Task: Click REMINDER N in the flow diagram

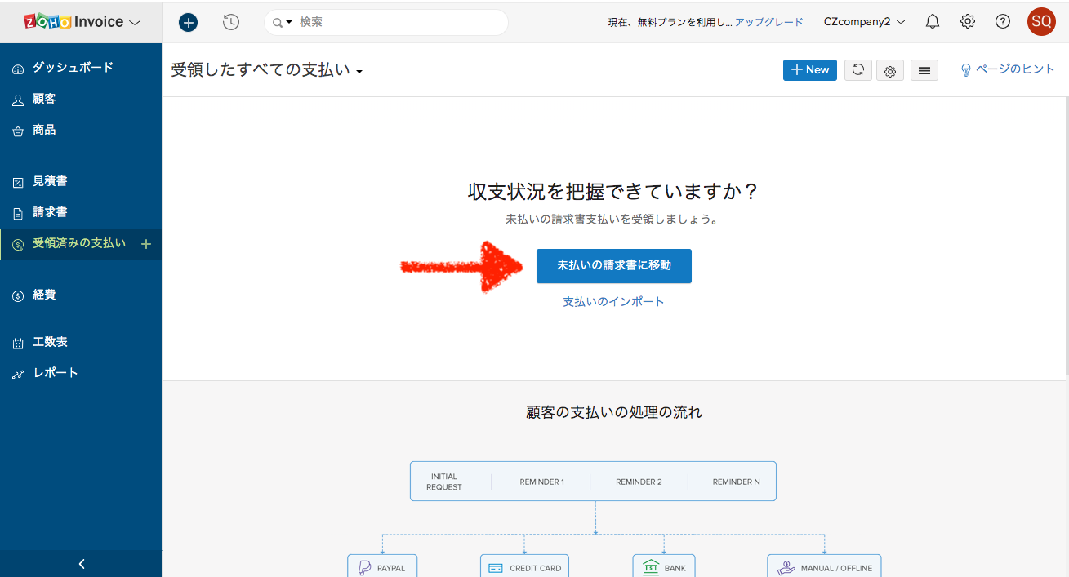Action: coord(736,482)
